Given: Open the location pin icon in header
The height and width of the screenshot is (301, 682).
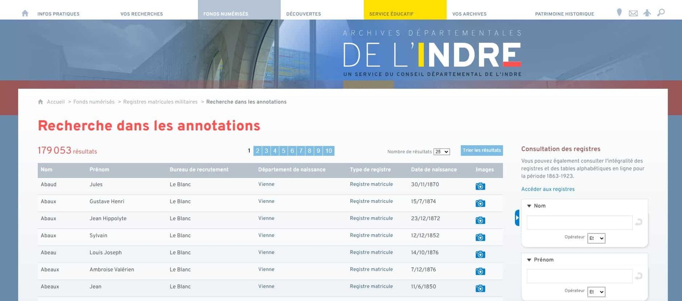Looking at the screenshot, I should [619, 13].
